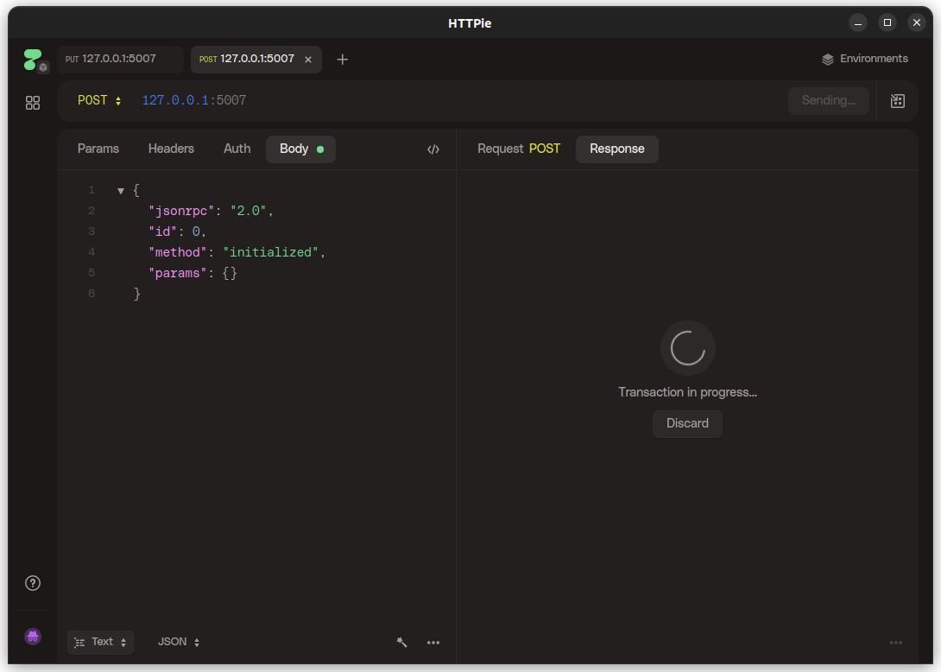The width and height of the screenshot is (941, 672).
Task: Click the collapse-to-panel icon beside Sending
Action: (x=897, y=100)
